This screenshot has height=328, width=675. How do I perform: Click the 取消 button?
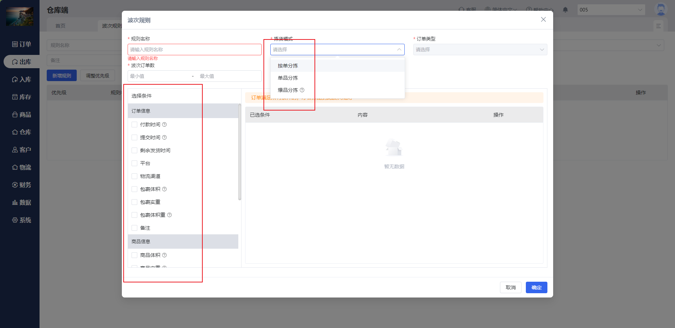(510, 287)
